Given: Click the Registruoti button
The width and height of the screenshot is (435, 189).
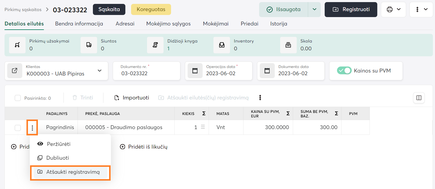Looking at the screenshot, I should [351, 10].
